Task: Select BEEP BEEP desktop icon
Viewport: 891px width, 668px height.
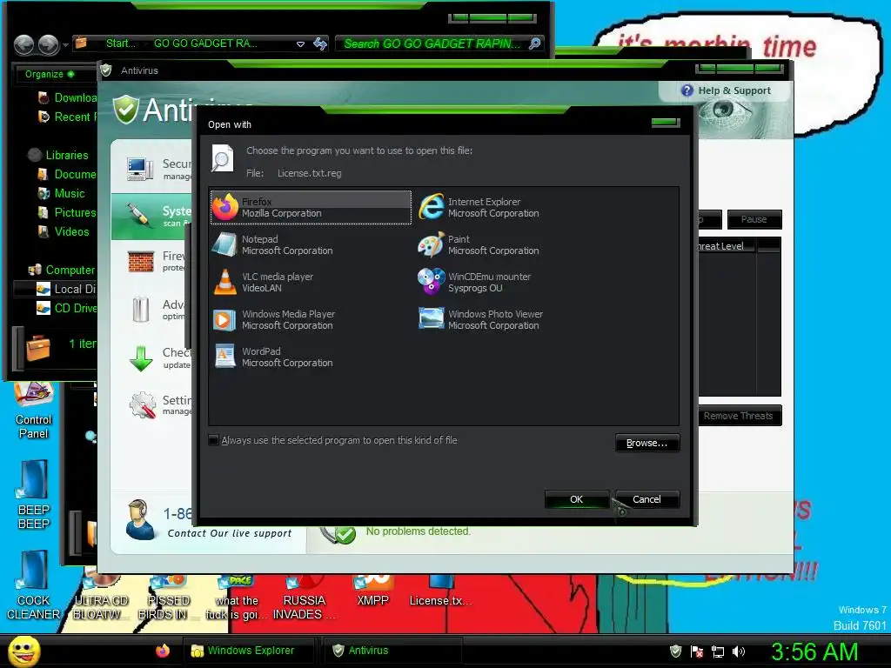Action: [x=34, y=495]
